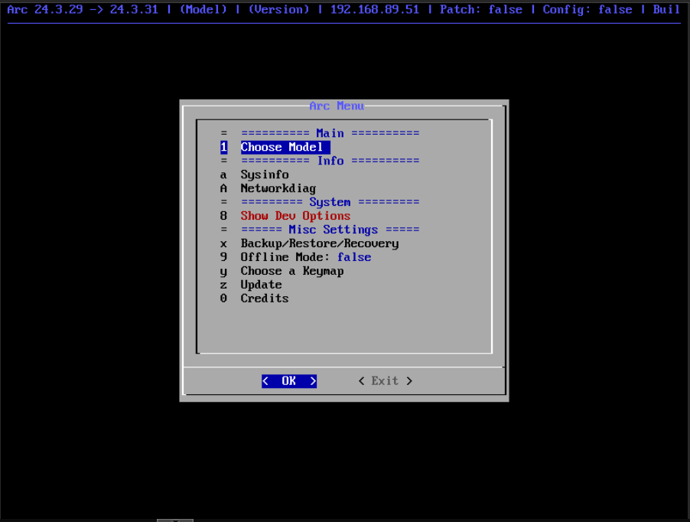
Task: Click the System section header
Action: pyautogui.click(x=330, y=202)
